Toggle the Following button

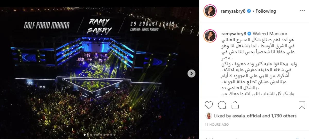pos(266,11)
